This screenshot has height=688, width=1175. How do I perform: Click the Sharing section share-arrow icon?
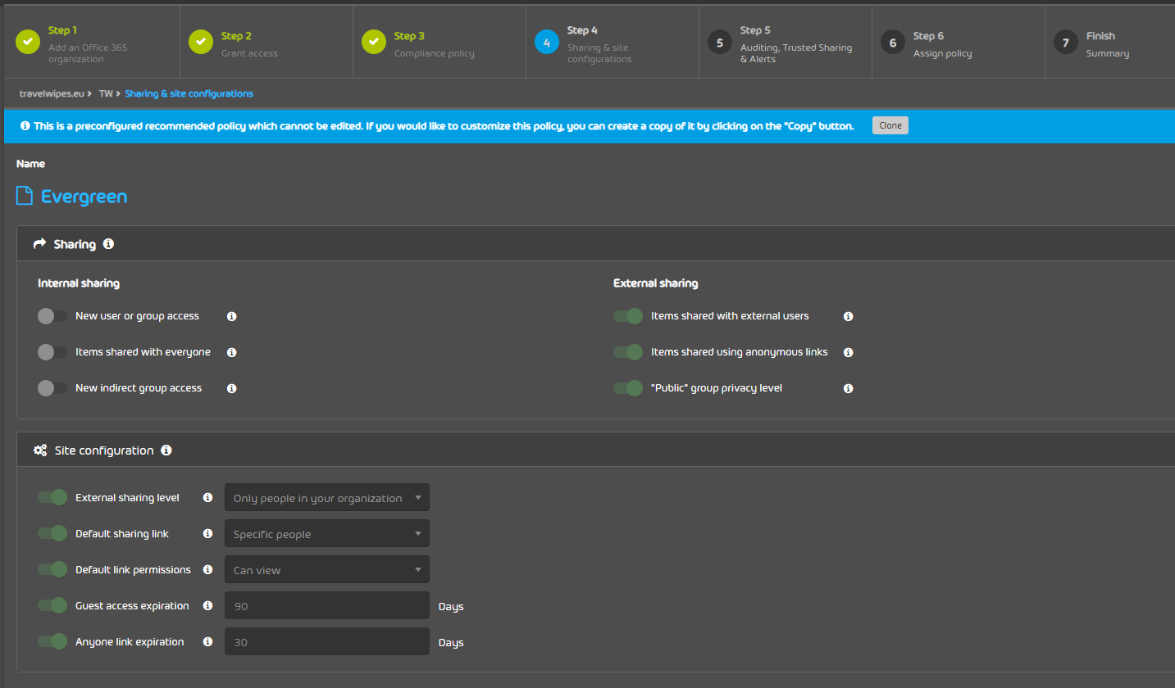pos(39,243)
